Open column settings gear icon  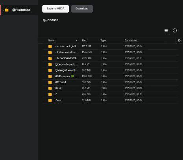(x=179, y=41)
